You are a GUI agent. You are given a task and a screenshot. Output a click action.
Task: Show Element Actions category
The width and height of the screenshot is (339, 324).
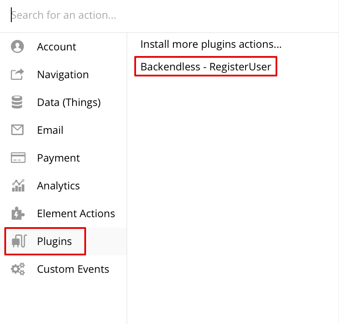tap(76, 214)
